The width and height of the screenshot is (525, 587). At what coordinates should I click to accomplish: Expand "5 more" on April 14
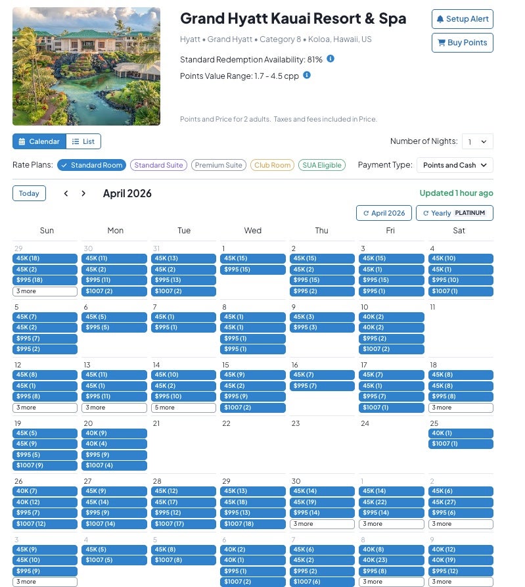click(x=183, y=408)
